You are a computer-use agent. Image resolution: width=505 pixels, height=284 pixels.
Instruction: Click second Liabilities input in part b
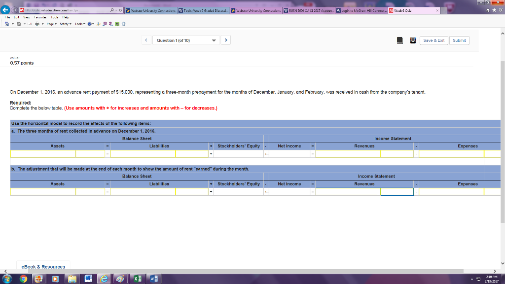point(192,192)
